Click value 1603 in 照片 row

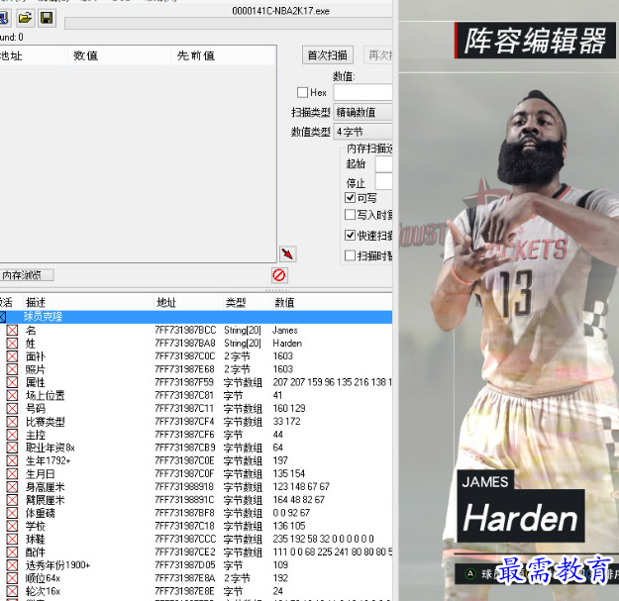tap(282, 369)
